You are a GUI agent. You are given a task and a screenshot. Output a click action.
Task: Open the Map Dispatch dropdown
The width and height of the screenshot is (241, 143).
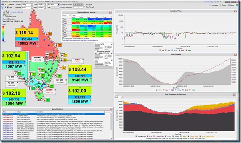point(42,5)
